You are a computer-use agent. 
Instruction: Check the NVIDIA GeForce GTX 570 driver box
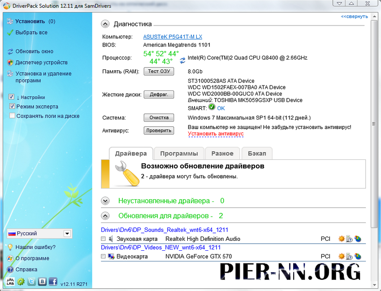[103, 256]
